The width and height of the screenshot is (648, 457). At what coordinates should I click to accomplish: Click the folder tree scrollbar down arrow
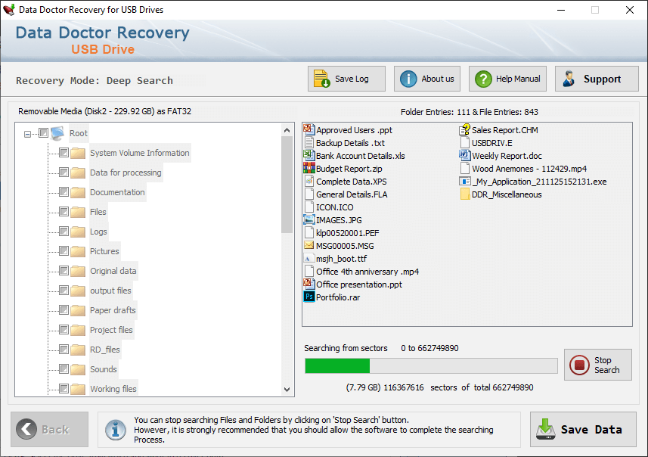287,389
